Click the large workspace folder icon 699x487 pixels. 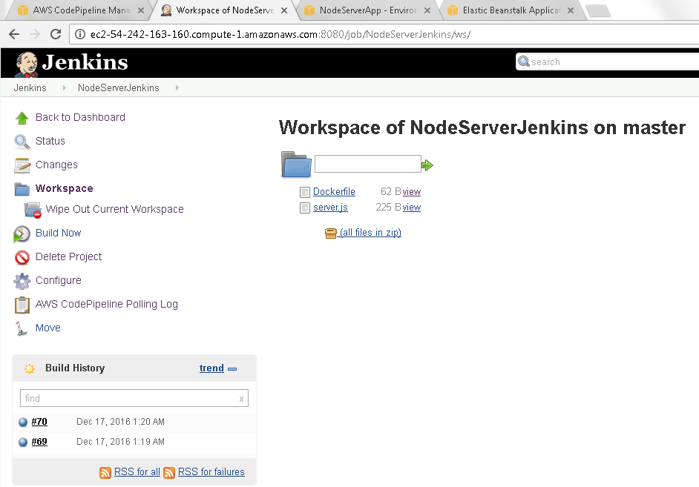[297, 165]
